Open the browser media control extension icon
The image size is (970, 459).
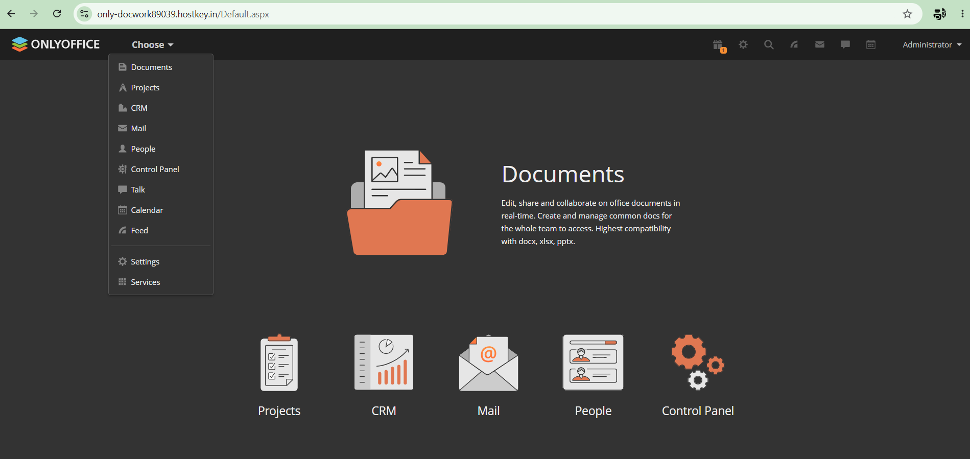tap(939, 14)
